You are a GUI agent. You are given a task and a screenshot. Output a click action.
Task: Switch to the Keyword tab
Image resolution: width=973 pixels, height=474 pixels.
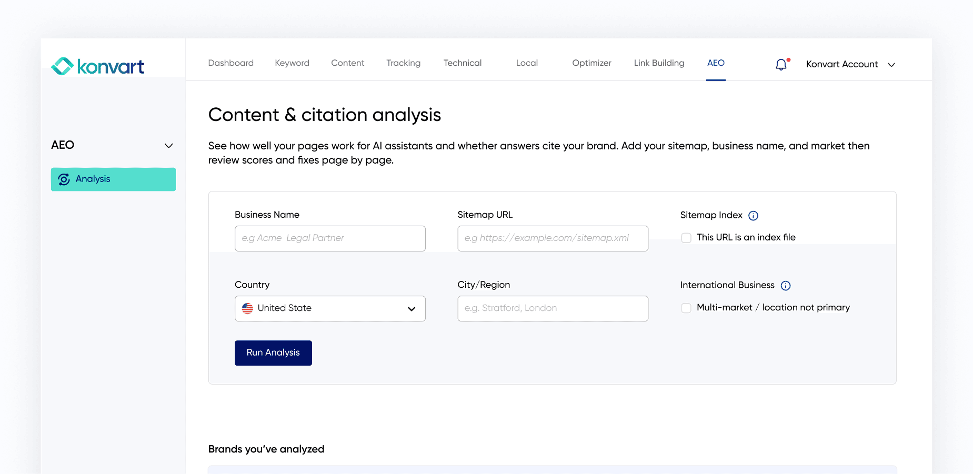(292, 63)
